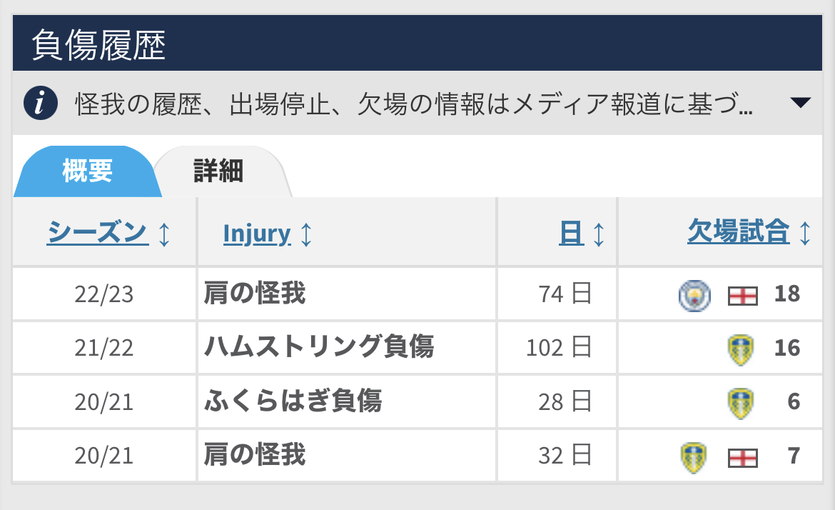Sort by the Injury column link

coord(257,234)
